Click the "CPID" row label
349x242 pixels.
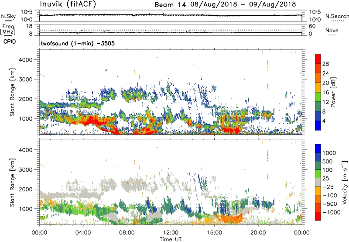pyautogui.click(x=10, y=41)
